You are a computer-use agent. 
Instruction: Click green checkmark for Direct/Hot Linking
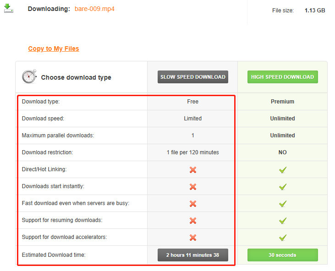pyautogui.click(x=282, y=170)
